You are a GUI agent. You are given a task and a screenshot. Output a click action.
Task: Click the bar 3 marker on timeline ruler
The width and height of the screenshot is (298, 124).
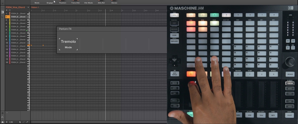click(x=122, y=11)
